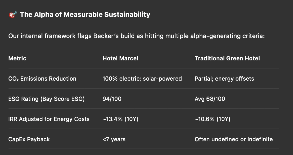
Task: Select the 'CO₂ Emissions Reduction' row label
Action: point(42,79)
